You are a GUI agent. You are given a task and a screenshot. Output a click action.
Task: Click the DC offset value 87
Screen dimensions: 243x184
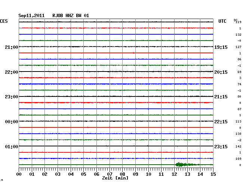click(239, 109)
